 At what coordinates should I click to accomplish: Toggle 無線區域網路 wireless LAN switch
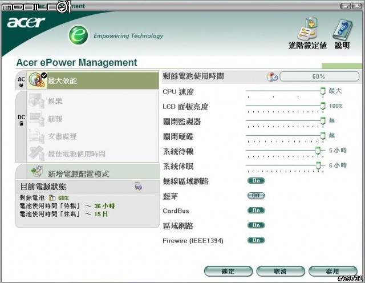pyautogui.click(x=256, y=180)
